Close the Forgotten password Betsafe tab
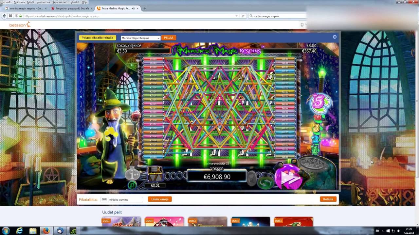Image resolution: width=419 pixels, height=235 pixels. [x=92, y=8]
